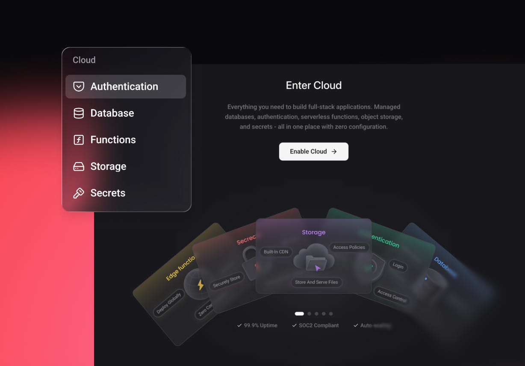Open the Database menu item
525x366 pixels.
126,113
